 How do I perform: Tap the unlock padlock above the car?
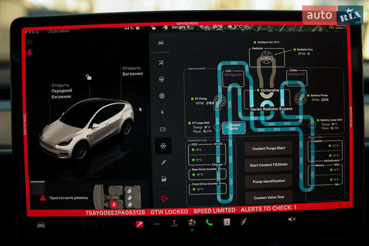click(89, 77)
